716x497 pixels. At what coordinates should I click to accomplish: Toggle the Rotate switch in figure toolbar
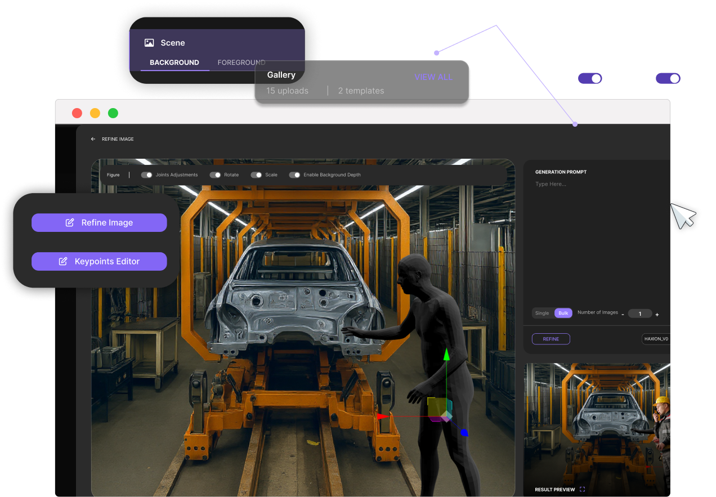[x=215, y=175]
